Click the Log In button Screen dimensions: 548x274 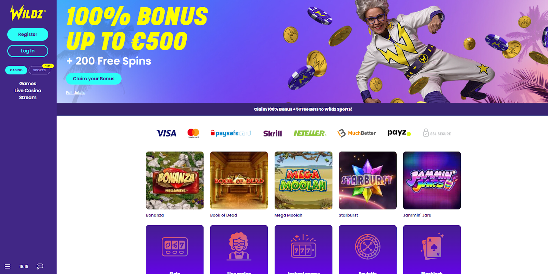pos(28,51)
